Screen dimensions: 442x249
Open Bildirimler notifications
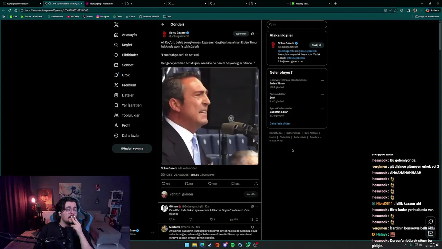coord(126,55)
